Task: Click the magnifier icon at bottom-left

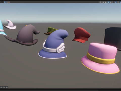Action: pyautogui.click(x=2, y=87)
